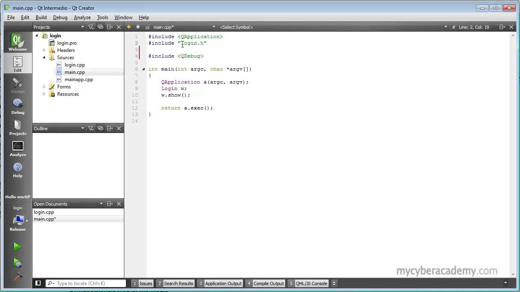This screenshot has width=520, height=292.
Task: Switch to Edit mode
Action: (17, 64)
